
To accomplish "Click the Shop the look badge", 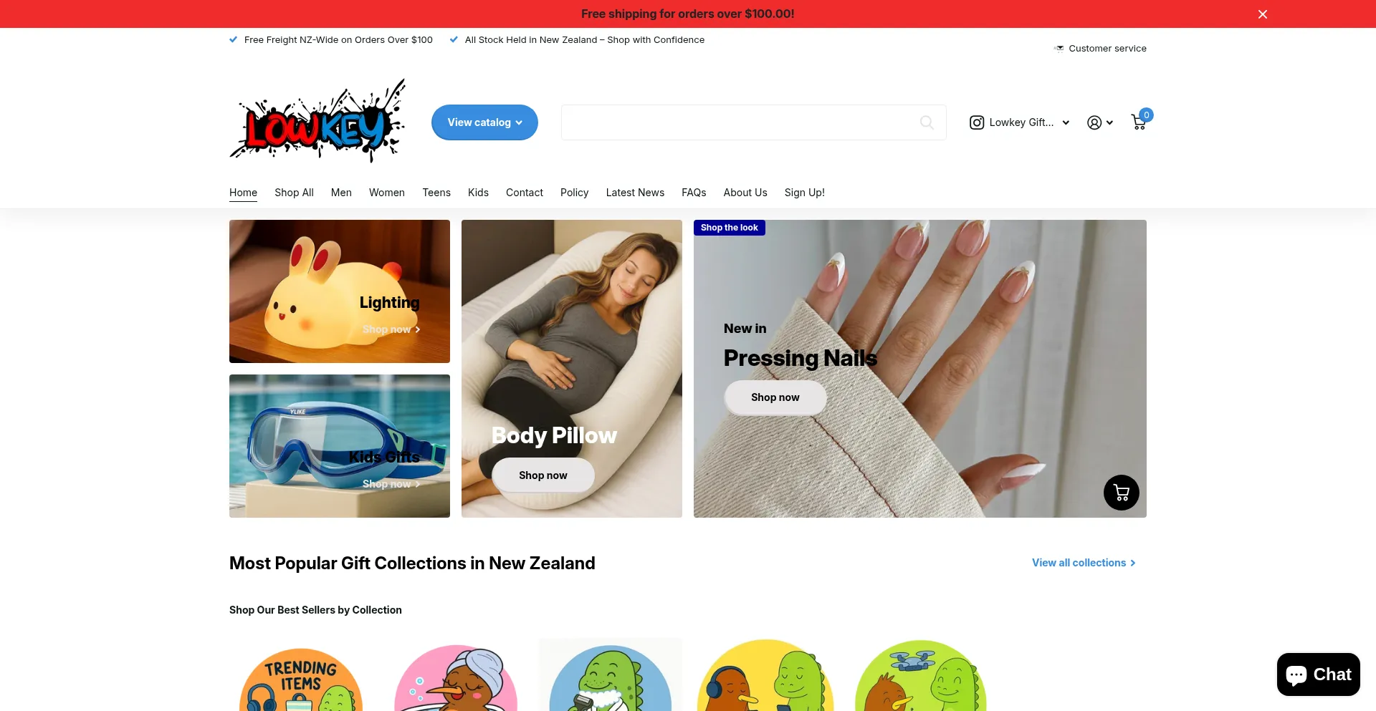I will [730, 228].
